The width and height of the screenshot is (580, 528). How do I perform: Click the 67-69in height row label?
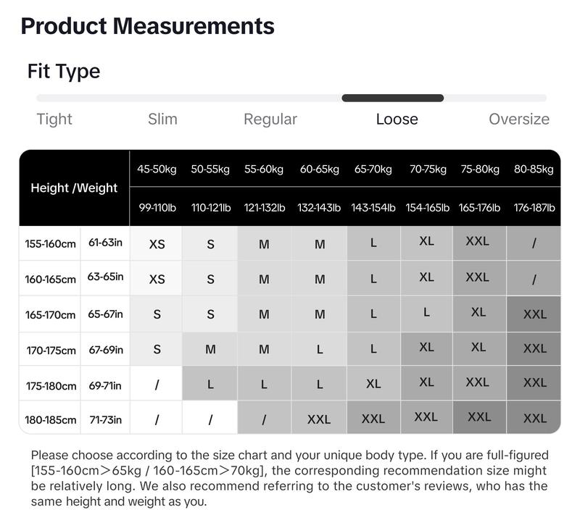(x=105, y=350)
